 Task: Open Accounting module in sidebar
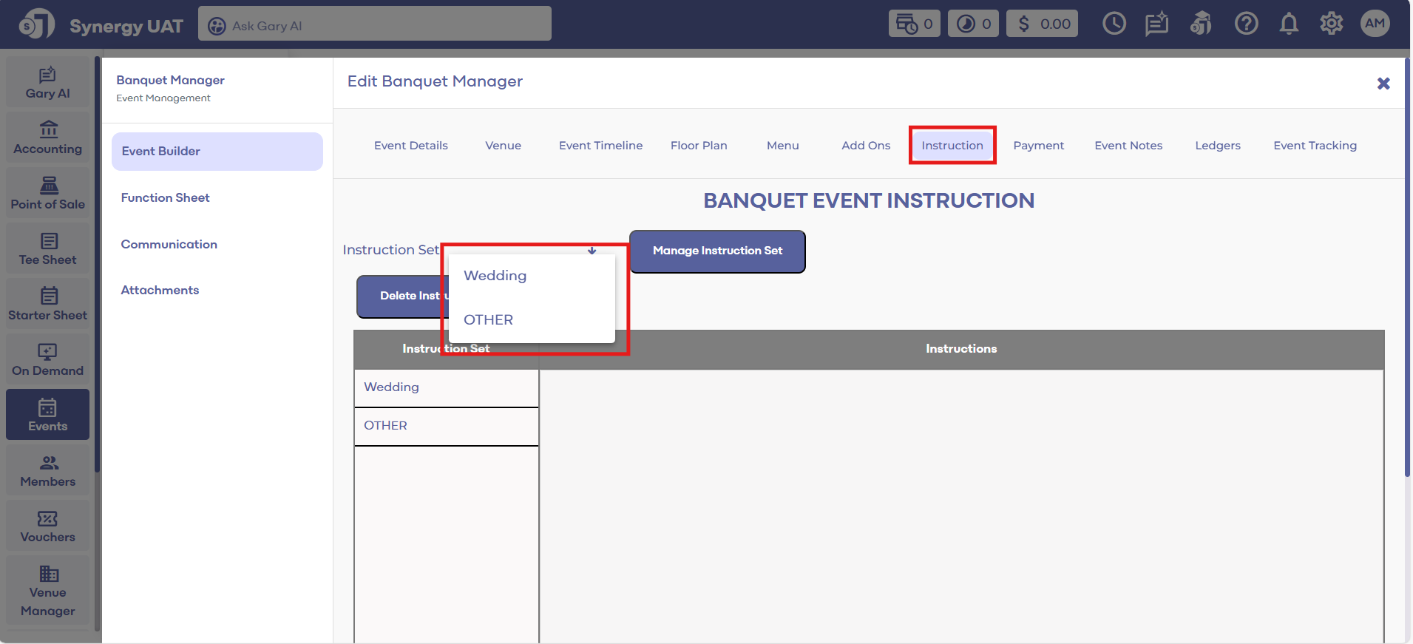pyautogui.click(x=48, y=138)
